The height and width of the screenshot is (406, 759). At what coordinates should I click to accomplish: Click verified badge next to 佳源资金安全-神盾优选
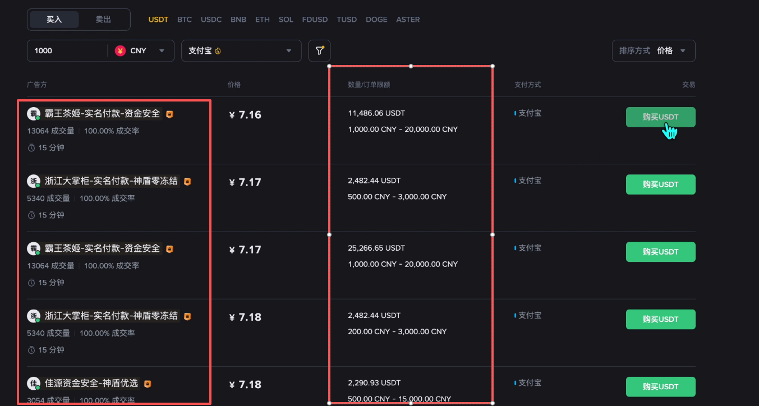(148, 384)
